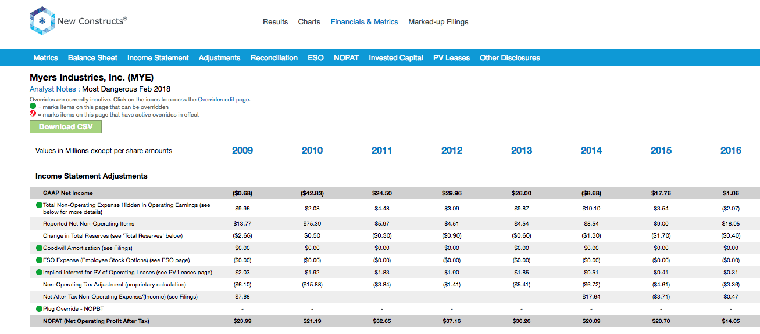Click 2016 Change in Total Reserves ($0.40)
The height and width of the screenshot is (334, 760).
(x=731, y=236)
